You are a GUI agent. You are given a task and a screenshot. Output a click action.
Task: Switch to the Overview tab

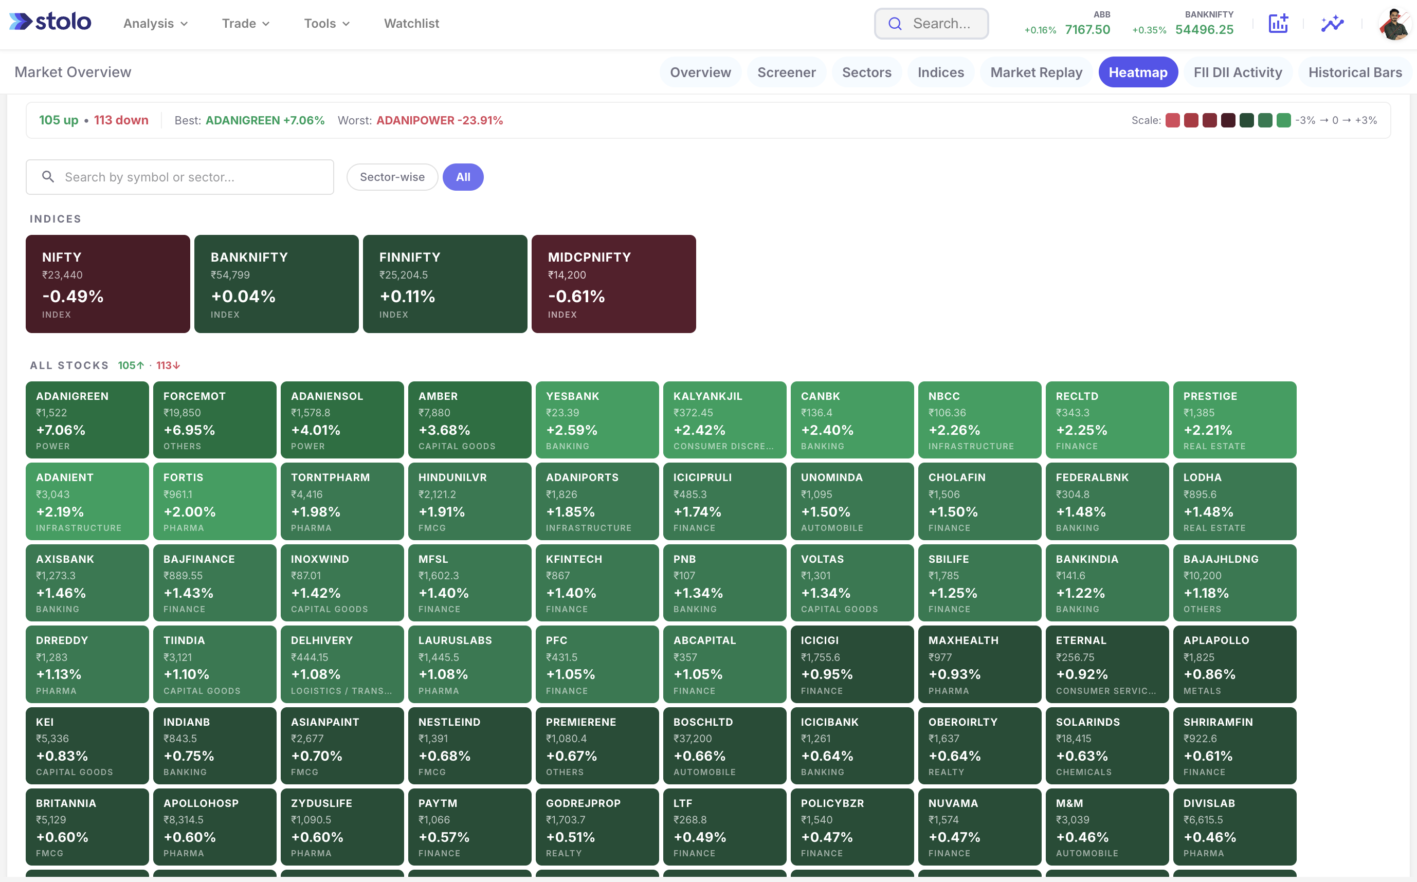click(700, 72)
